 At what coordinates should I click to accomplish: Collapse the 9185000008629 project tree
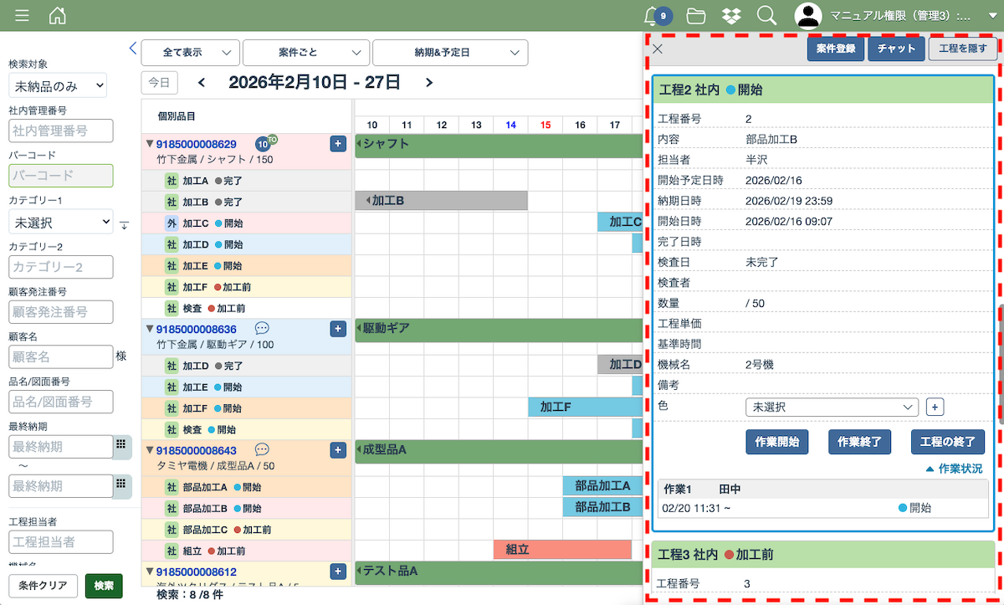pos(150,144)
